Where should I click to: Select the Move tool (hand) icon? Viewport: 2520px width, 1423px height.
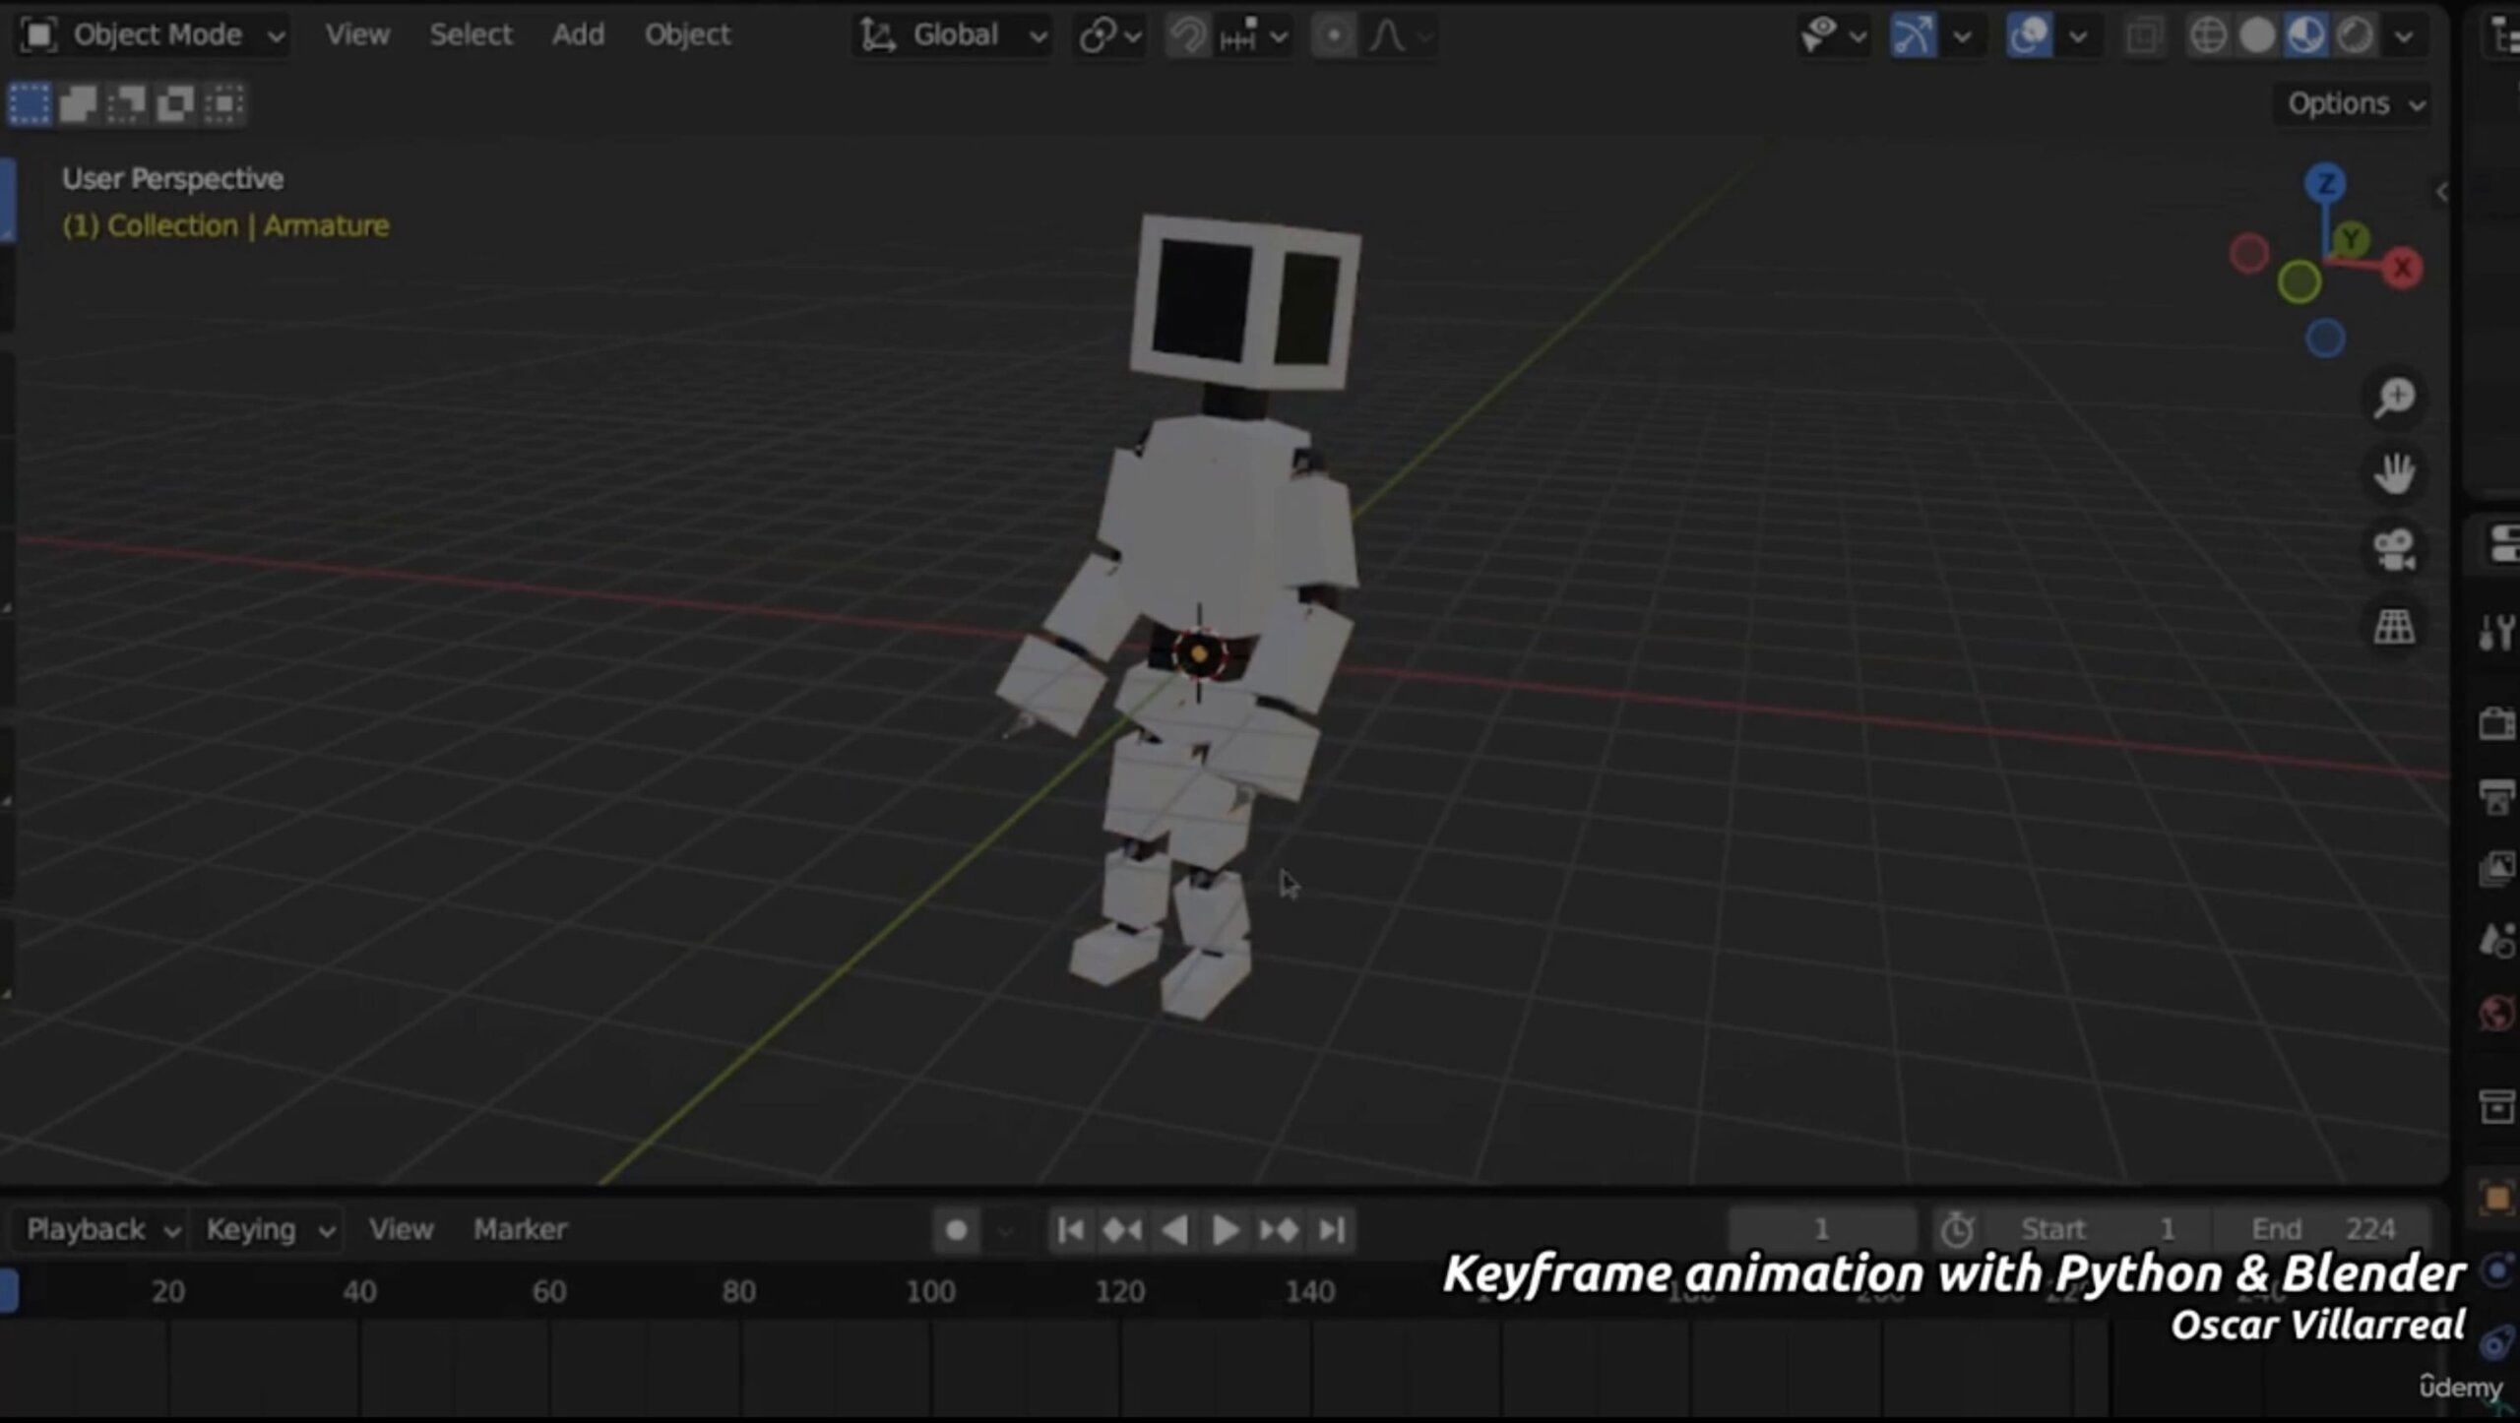[x=2397, y=470]
